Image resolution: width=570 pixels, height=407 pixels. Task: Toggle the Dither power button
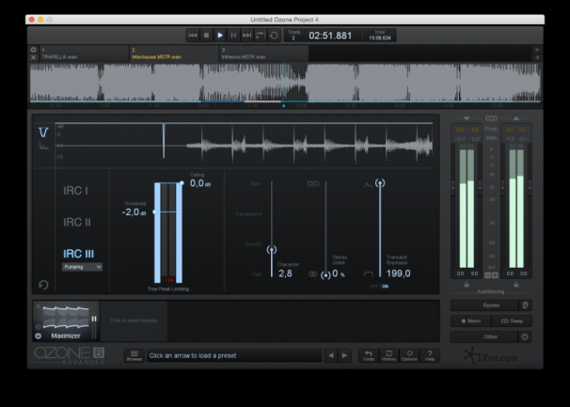(x=525, y=337)
